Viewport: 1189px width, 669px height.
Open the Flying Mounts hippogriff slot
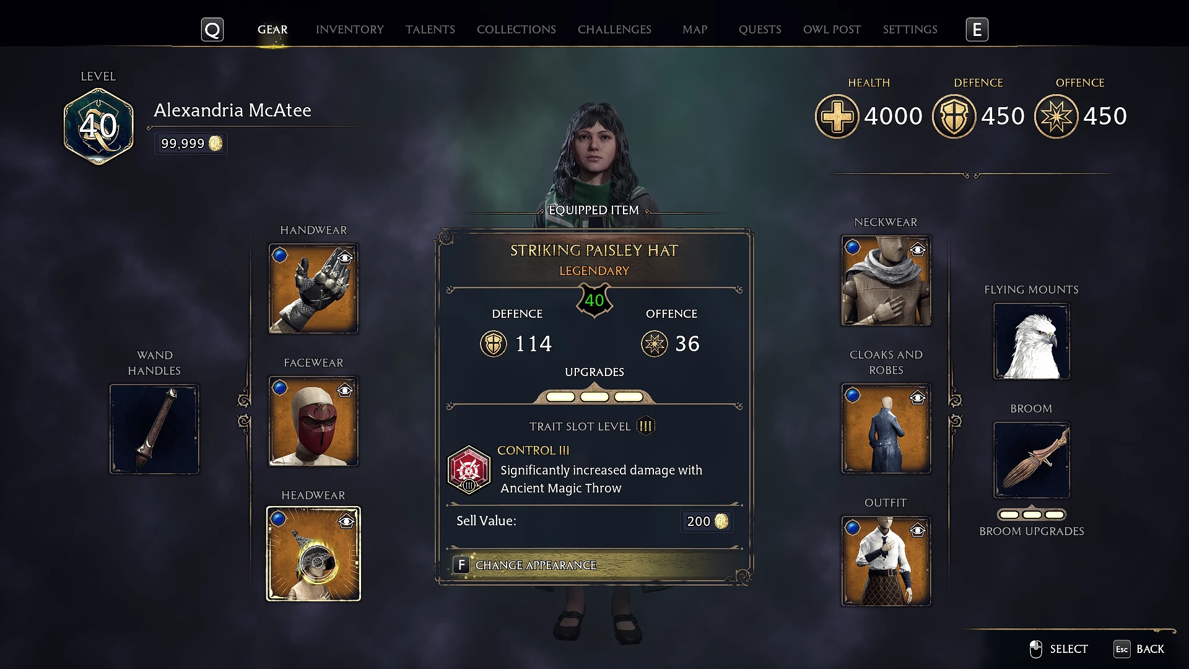click(x=1032, y=341)
